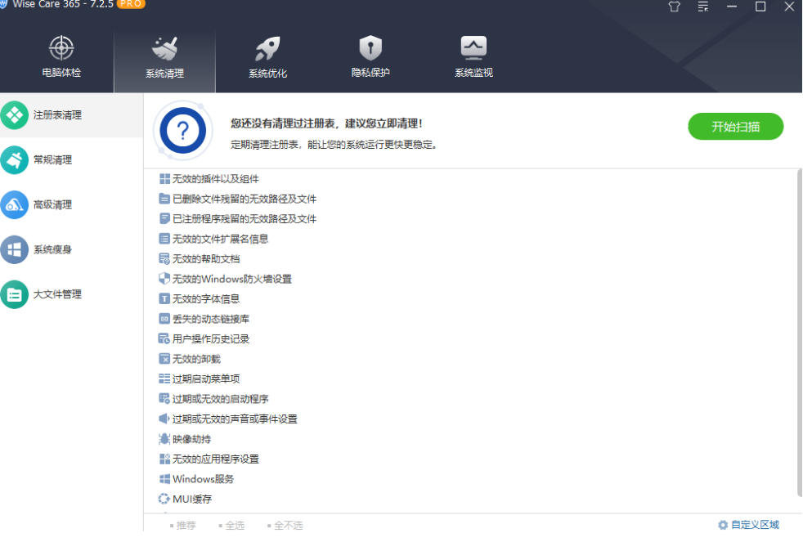Click the 已注册程序残留的无效路径及文件 icon
Viewport: 803px width, 542px height.
pyautogui.click(x=164, y=218)
